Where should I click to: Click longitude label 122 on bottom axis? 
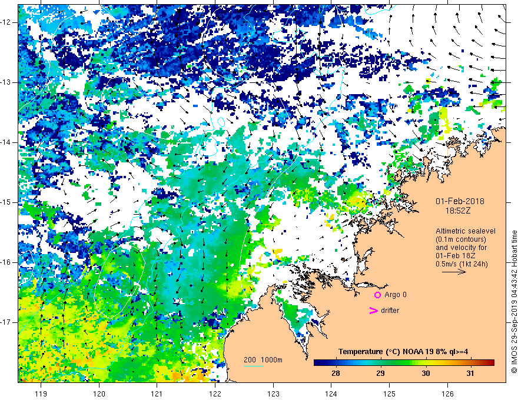pyautogui.click(x=215, y=394)
